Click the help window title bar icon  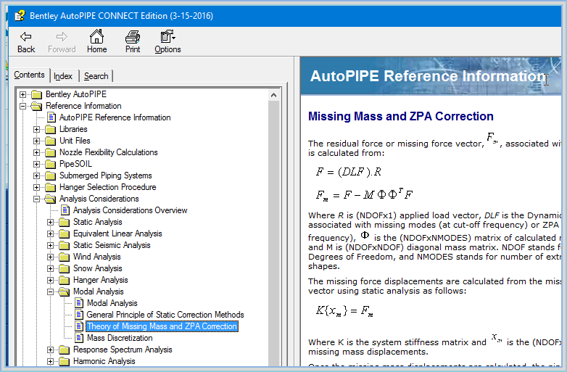click(20, 15)
